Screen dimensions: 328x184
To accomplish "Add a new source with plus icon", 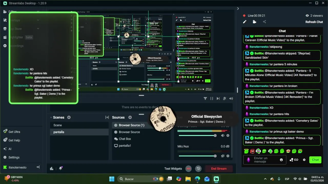I will 130,117.
